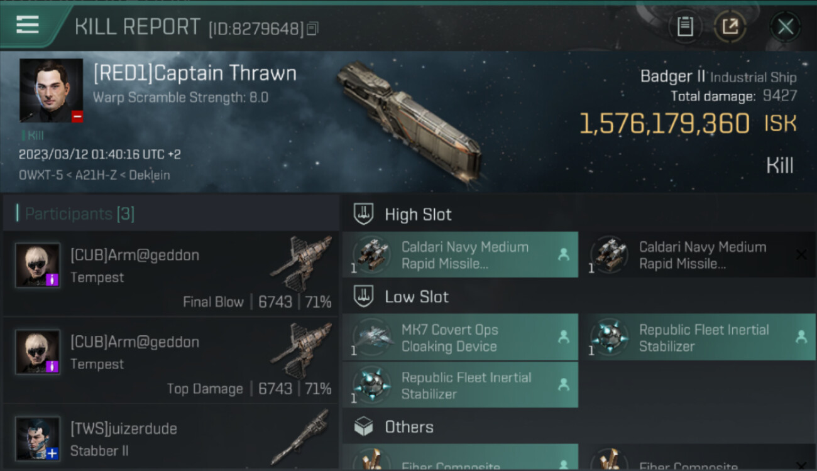
Task: Open the hamburger menu button
Action: [28, 25]
